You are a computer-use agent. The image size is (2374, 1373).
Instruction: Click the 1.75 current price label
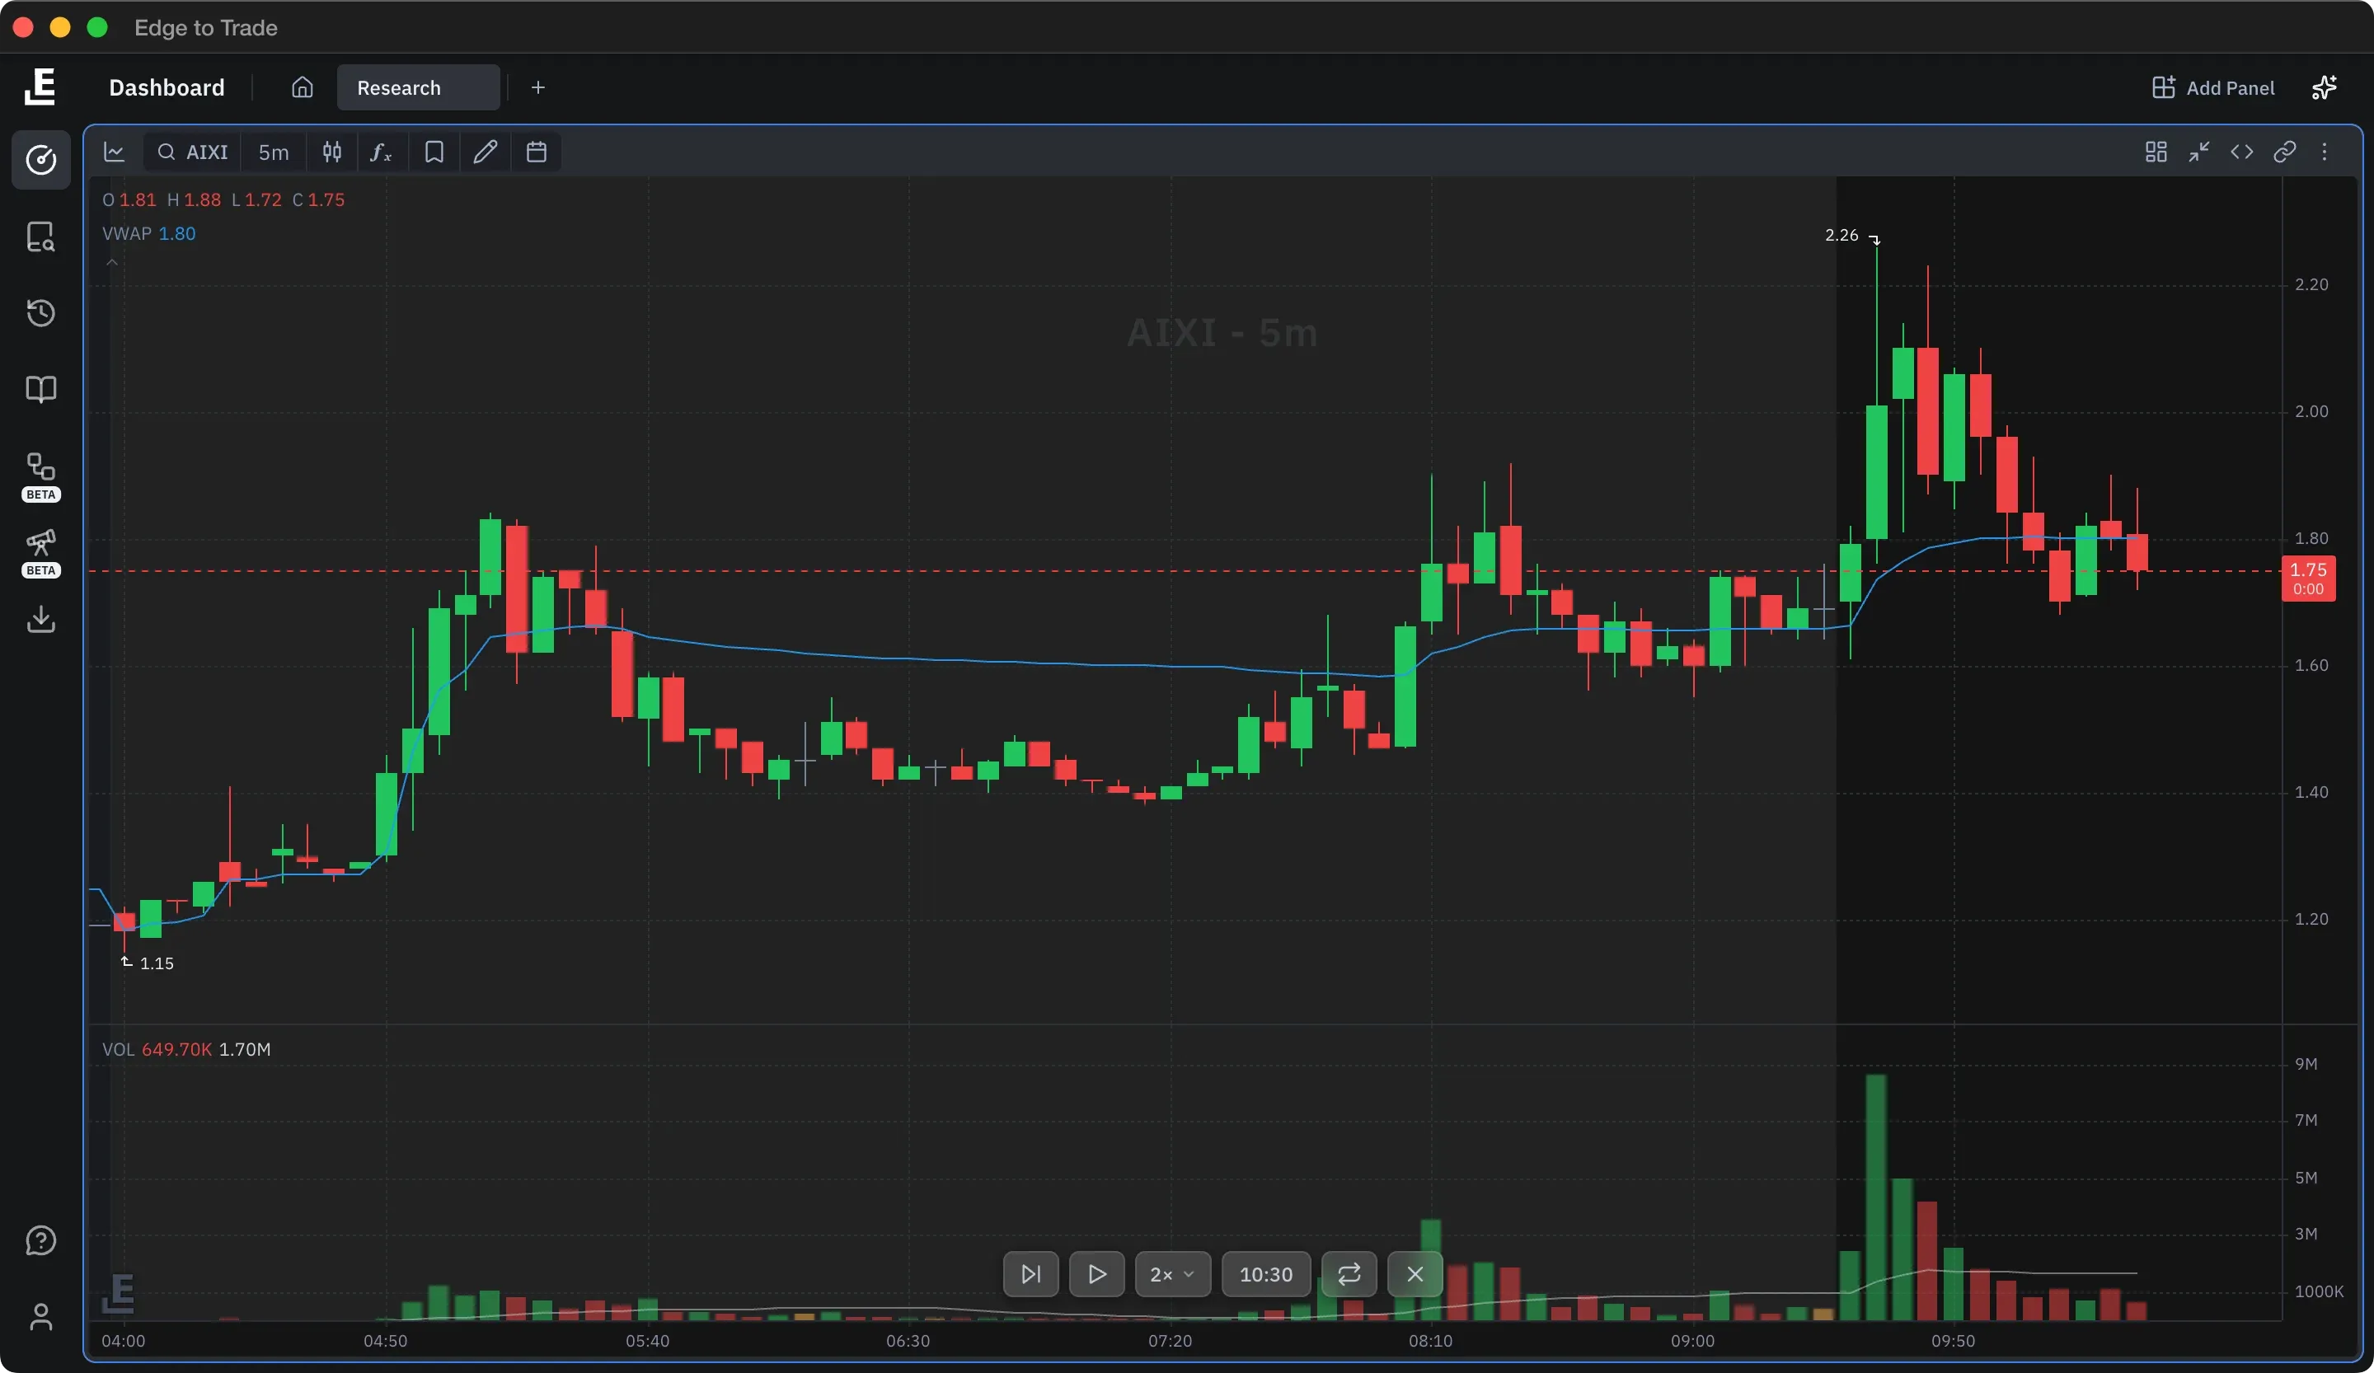pos(2308,579)
